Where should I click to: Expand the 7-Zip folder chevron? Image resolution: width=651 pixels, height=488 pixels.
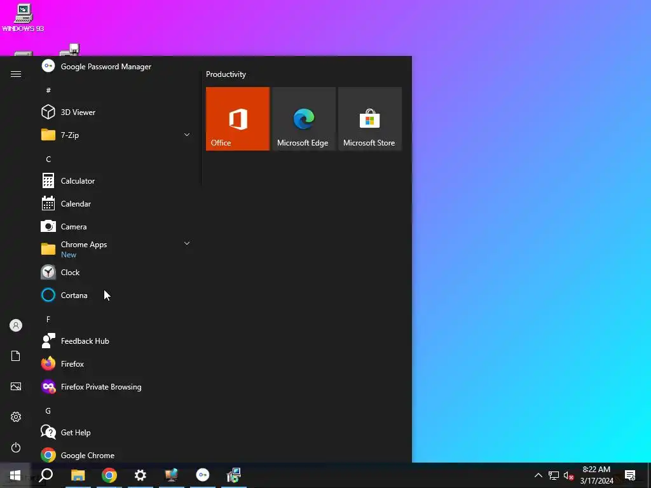pyautogui.click(x=187, y=135)
